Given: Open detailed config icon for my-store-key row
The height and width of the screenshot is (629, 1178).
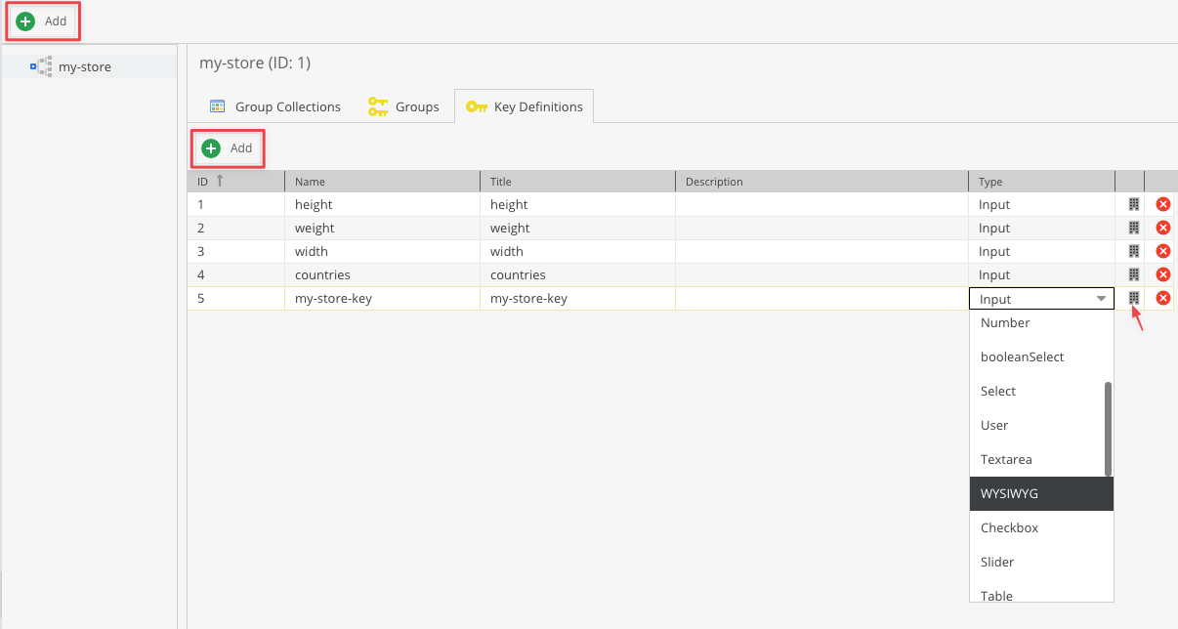Looking at the screenshot, I should 1134,298.
